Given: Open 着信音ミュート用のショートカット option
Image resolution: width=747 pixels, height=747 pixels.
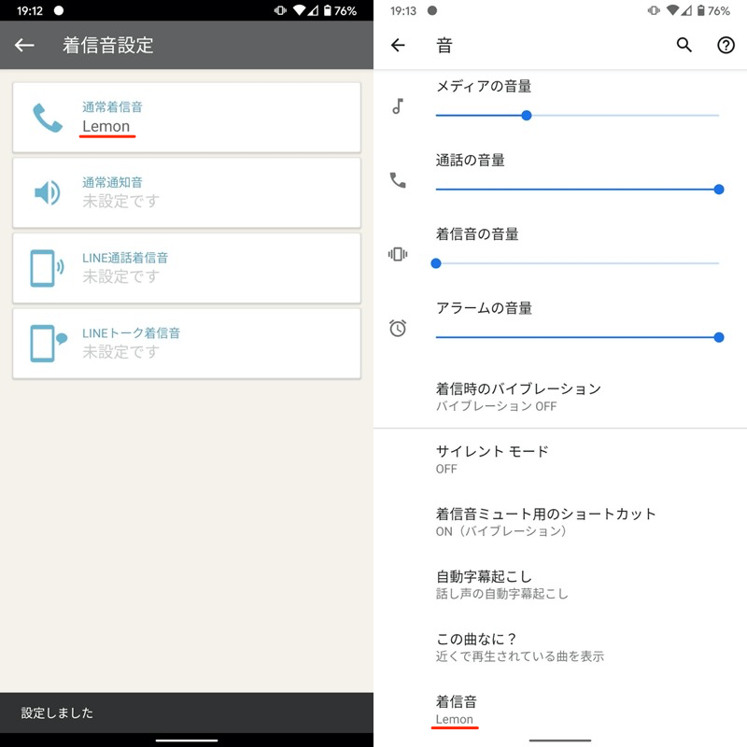Looking at the screenshot, I should (546, 522).
